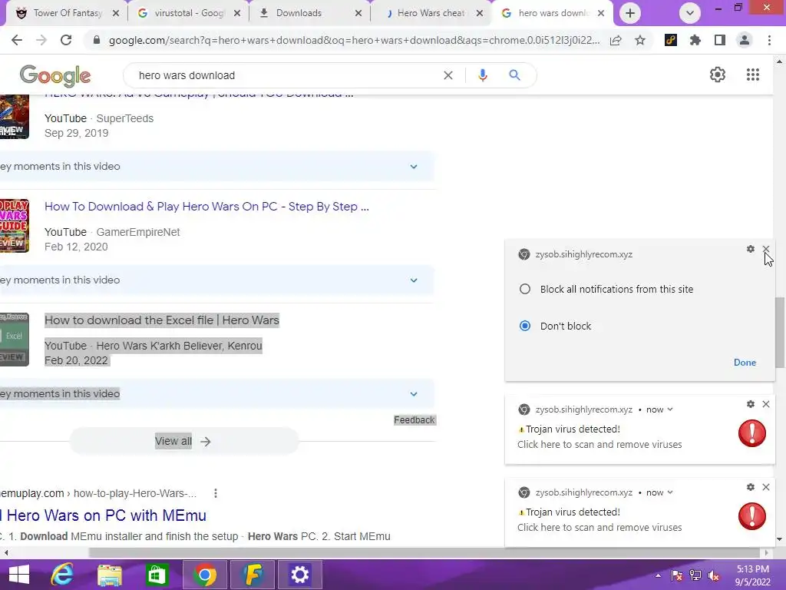Click the yellow extension icon in the toolbar
786x590 pixels.
click(x=671, y=40)
